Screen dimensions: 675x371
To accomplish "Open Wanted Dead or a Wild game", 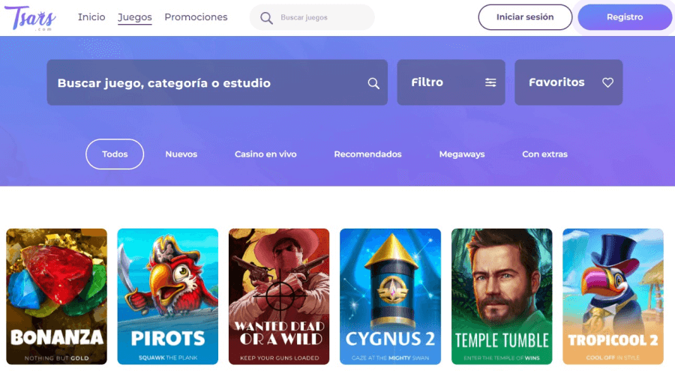I will click(279, 297).
